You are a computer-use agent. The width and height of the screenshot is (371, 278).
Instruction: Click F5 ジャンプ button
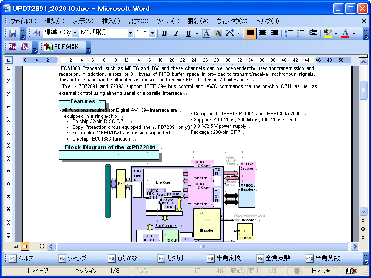pyautogui.click(x=74, y=258)
